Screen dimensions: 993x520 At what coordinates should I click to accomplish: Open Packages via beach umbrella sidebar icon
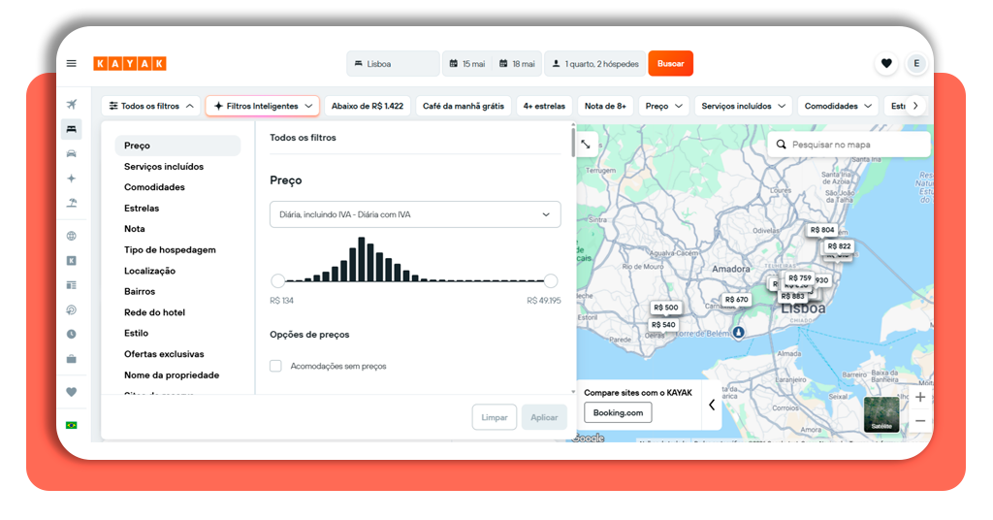click(72, 204)
